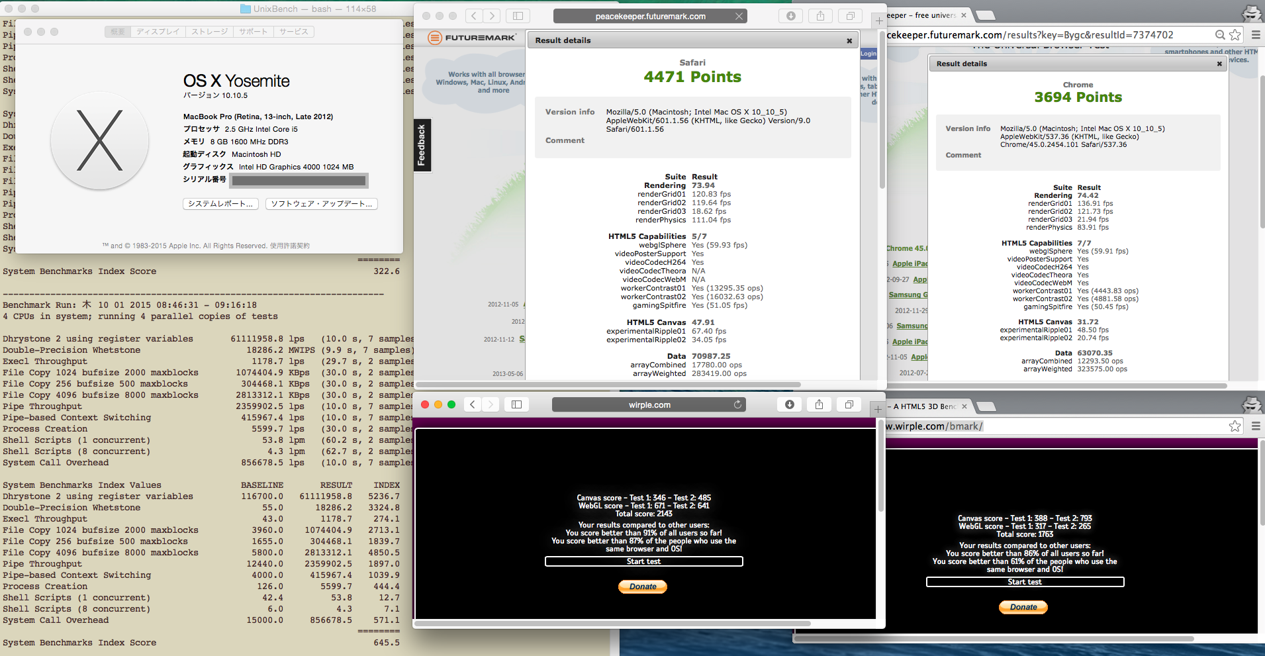Close the 'free universal' Chrome tab
The height and width of the screenshot is (656, 1265).
click(x=964, y=15)
